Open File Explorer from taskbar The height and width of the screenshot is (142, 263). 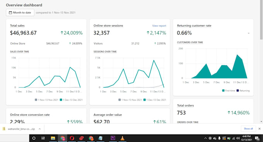click(x=53, y=138)
